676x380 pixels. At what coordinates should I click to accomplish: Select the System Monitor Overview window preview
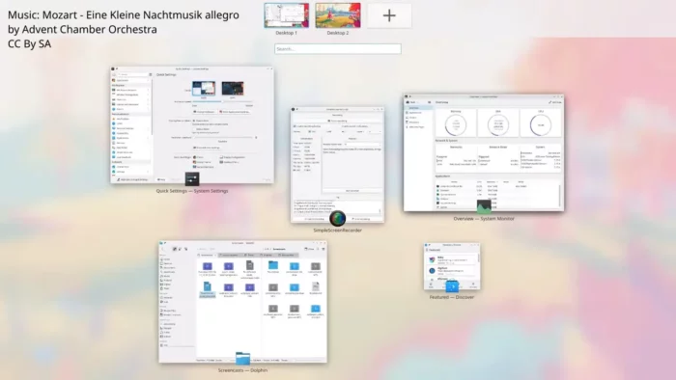483,152
